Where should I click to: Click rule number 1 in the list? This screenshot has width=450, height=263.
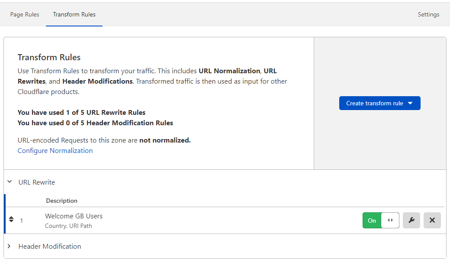22,221
